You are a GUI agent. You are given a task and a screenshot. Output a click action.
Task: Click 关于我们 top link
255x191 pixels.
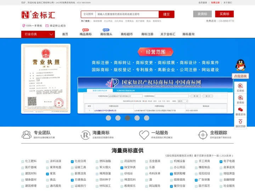coord(228,2)
